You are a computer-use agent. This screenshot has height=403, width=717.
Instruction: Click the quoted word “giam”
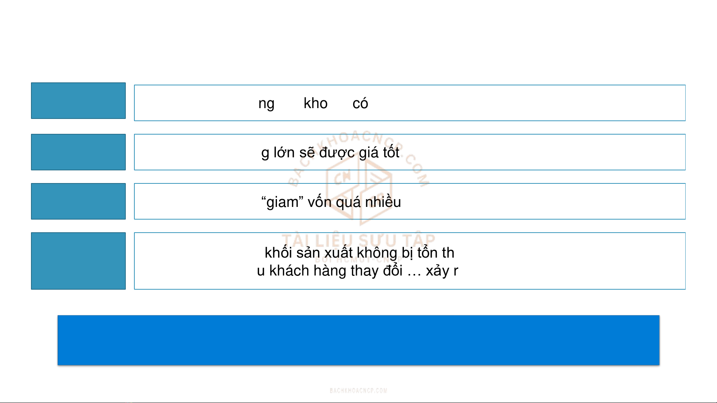point(282,202)
